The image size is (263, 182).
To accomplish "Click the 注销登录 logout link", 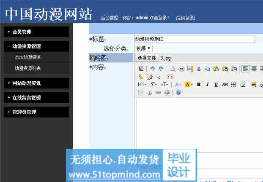I will 186,18.
